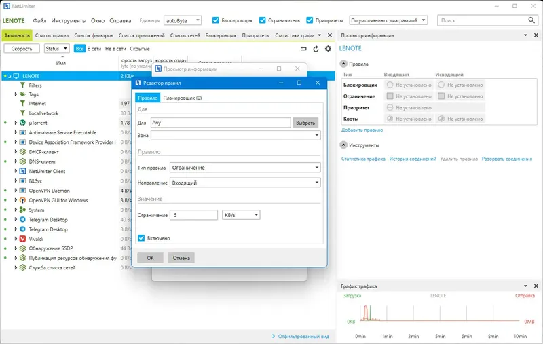543x344 pixels.
Task: Collapse the Правила section chevron
Action: coord(343,64)
